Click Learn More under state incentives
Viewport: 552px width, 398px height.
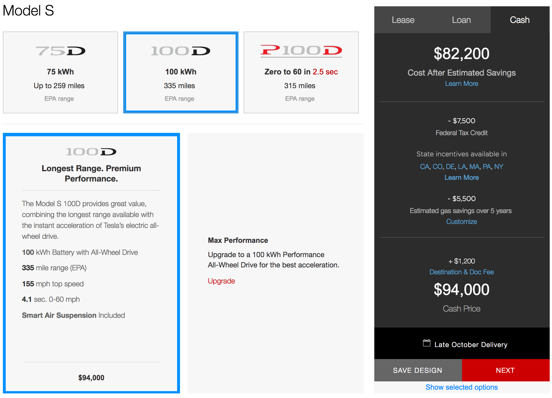tap(461, 178)
